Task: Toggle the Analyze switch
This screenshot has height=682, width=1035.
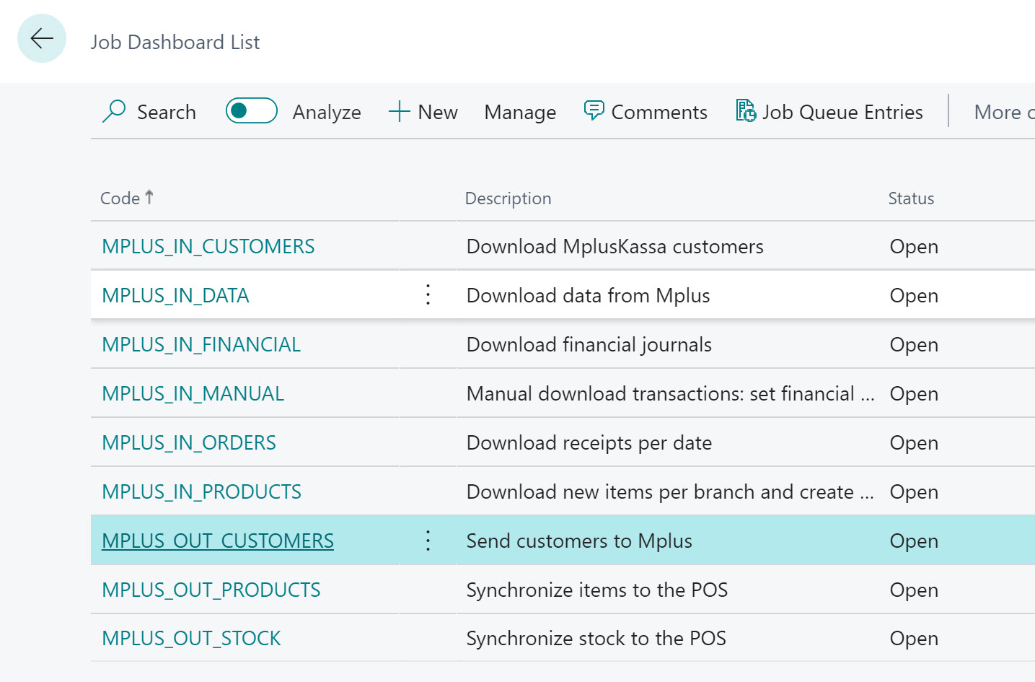Action: pyautogui.click(x=252, y=110)
